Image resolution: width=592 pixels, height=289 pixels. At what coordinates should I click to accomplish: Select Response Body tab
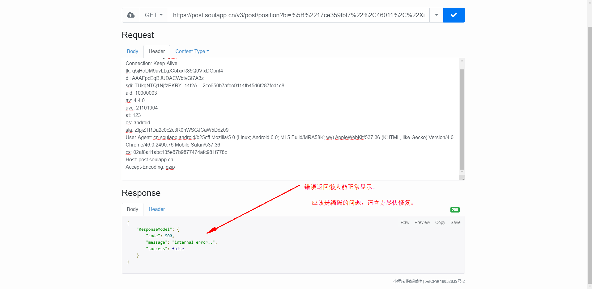coord(132,209)
